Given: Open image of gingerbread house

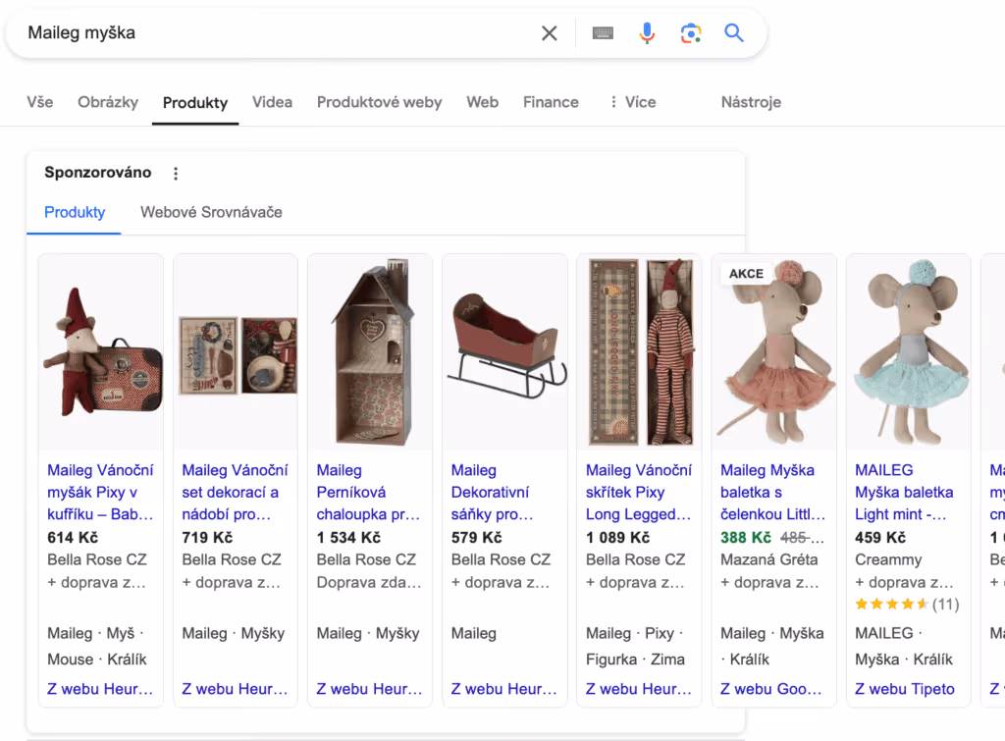Looking at the screenshot, I should [370, 352].
